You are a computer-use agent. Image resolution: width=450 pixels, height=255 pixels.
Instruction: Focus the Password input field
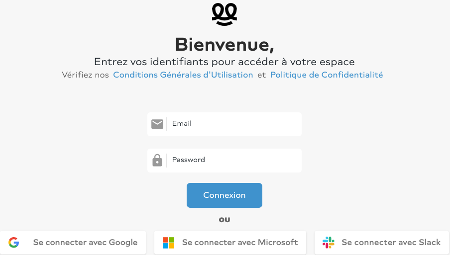pyautogui.click(x=225, y=161)
